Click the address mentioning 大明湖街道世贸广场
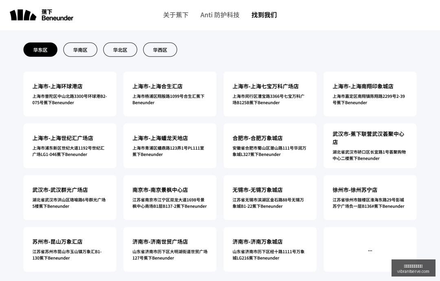The image size is (440, 281). coord(170,255)
